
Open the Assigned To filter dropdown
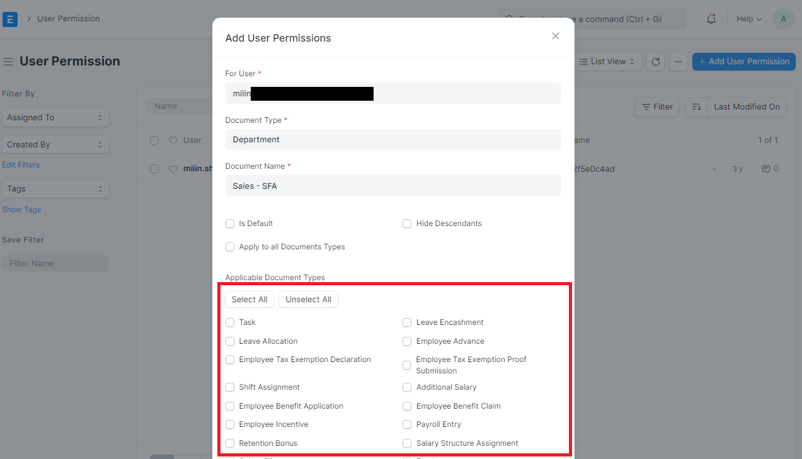[x=55, y=118]
